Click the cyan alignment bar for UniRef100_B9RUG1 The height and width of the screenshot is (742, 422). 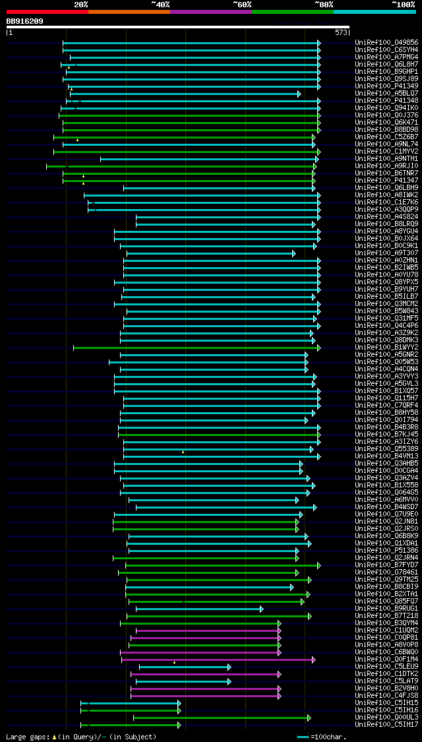point(200,609)
